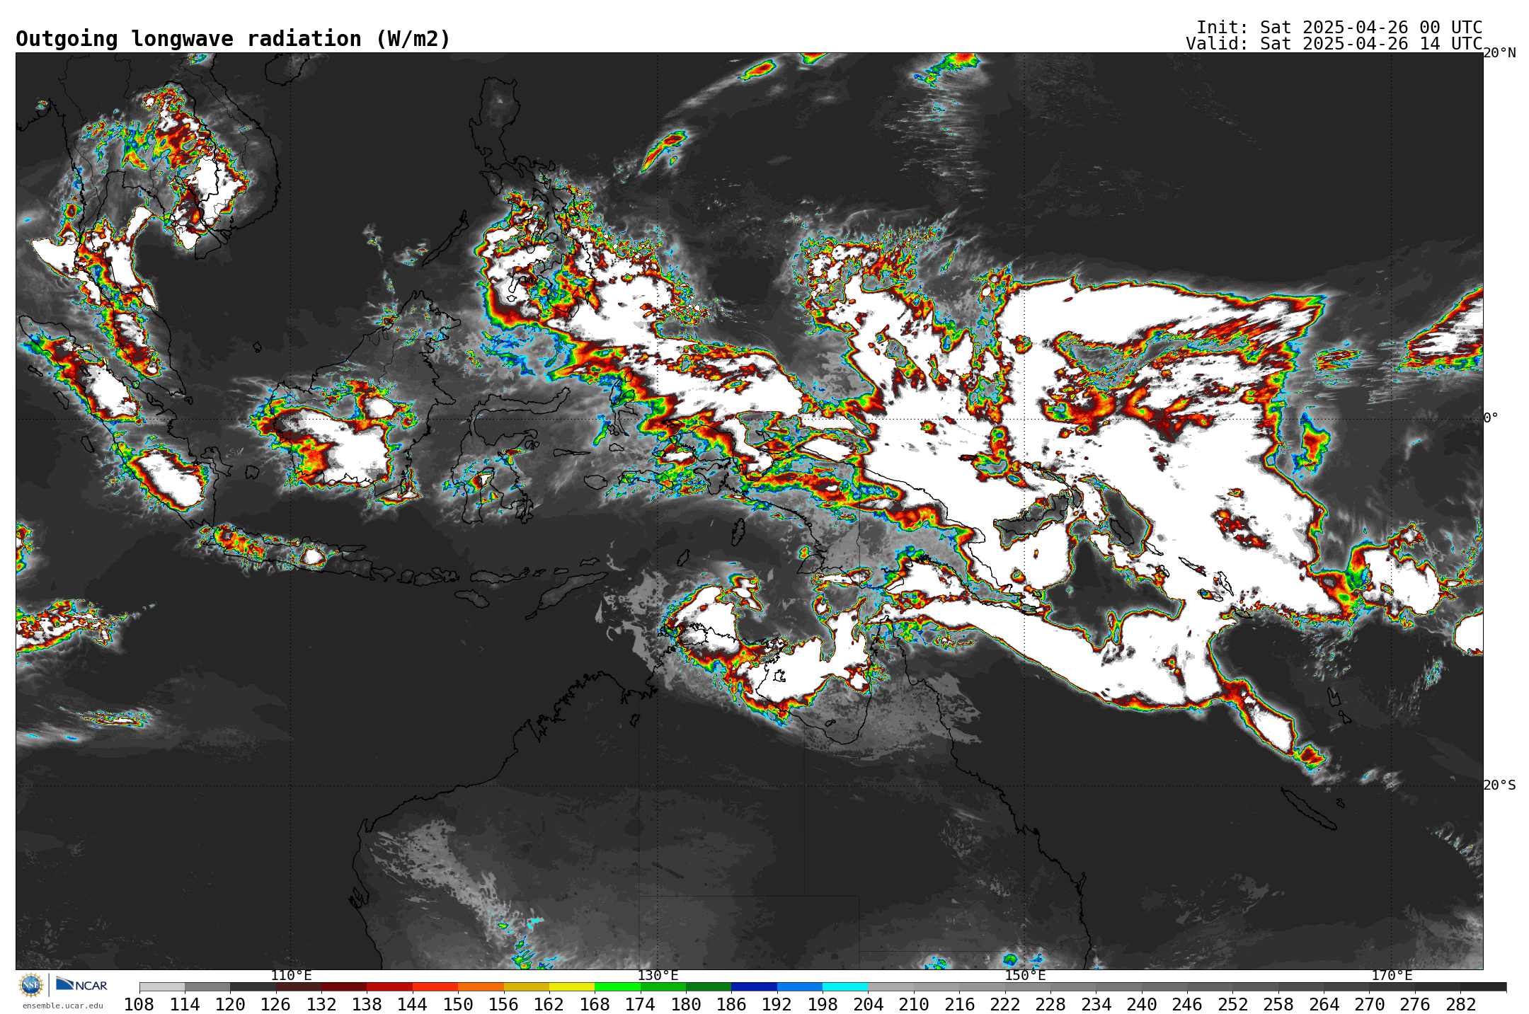This screenshot has height=1014, width=1529.
Task: Pick the gold swatch at 156-162
Action: coord(527,986)
